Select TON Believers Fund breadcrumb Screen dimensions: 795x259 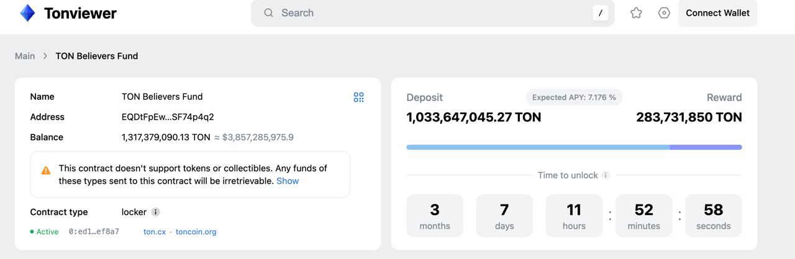tap(97, 56)
